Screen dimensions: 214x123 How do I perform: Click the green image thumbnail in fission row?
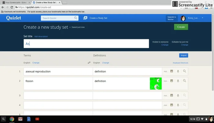[x=156, y=83]
